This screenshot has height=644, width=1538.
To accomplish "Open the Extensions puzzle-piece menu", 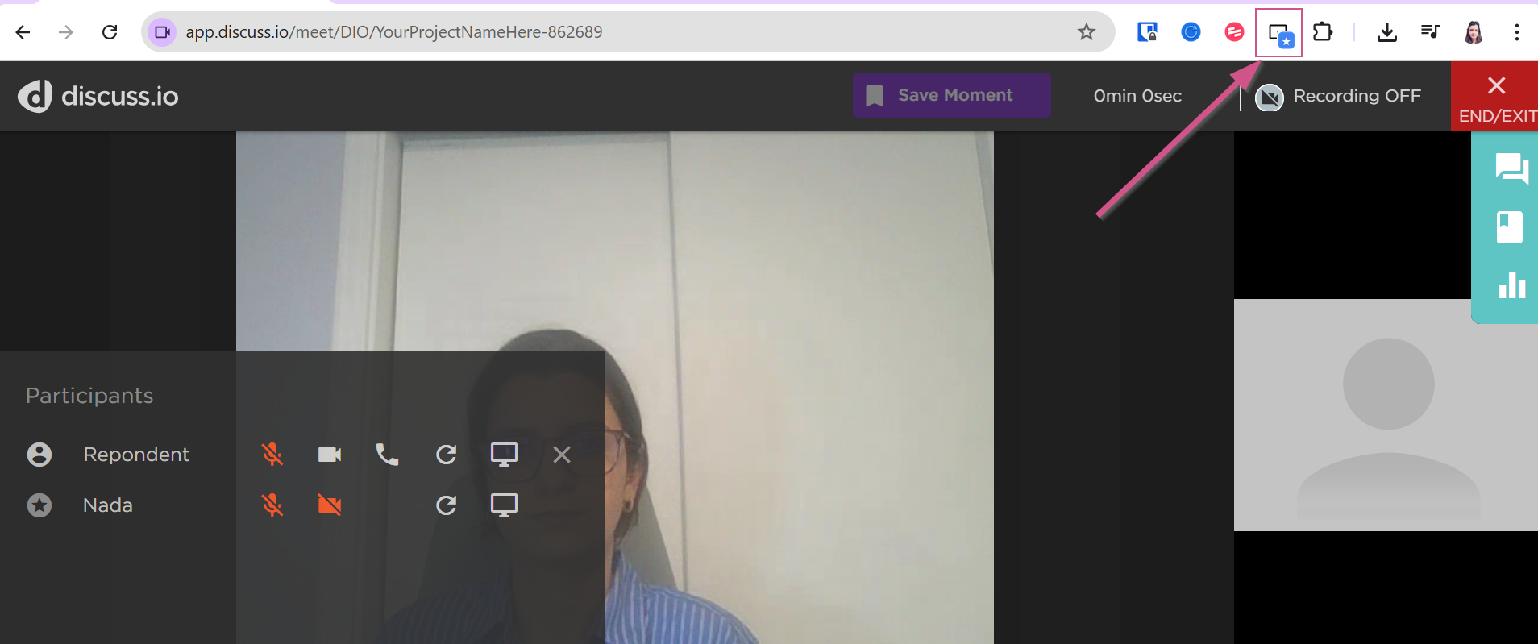I will [x=1323, y=32].
